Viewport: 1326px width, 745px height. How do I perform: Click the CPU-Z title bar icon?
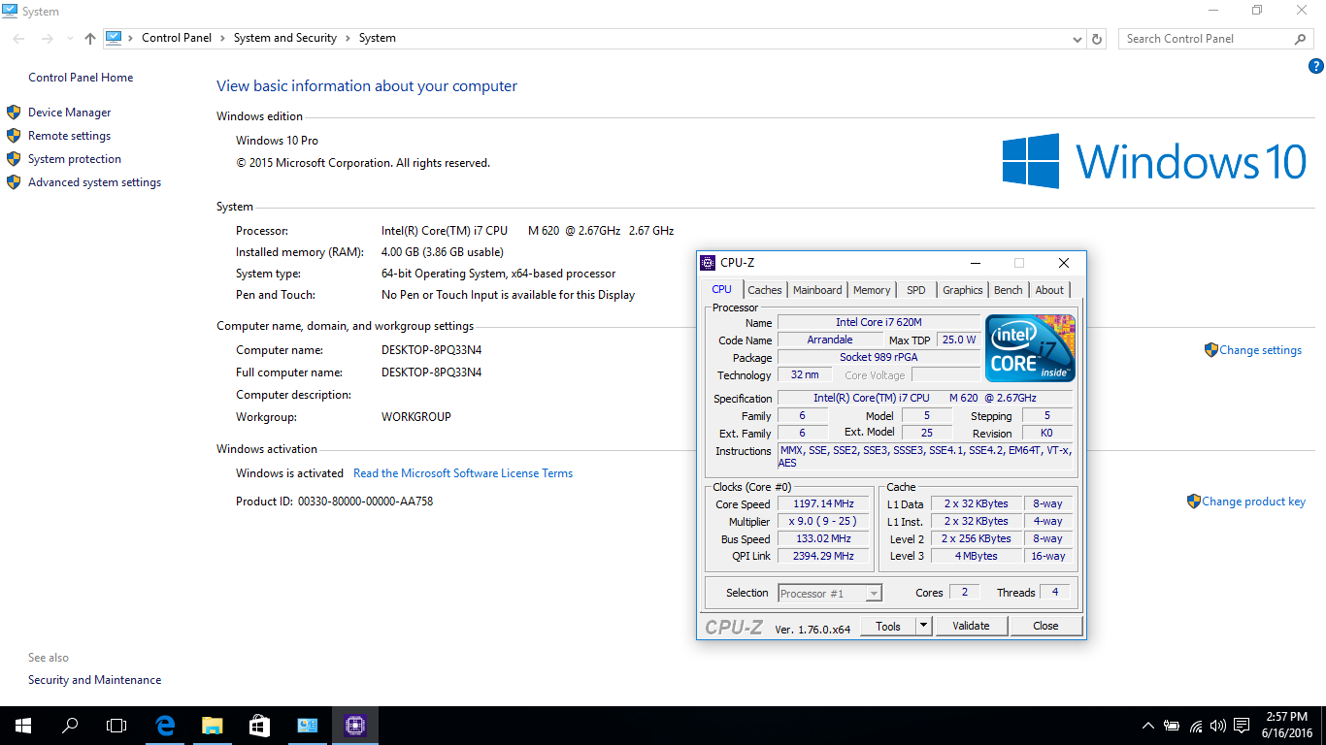click(x=708, y=263)
